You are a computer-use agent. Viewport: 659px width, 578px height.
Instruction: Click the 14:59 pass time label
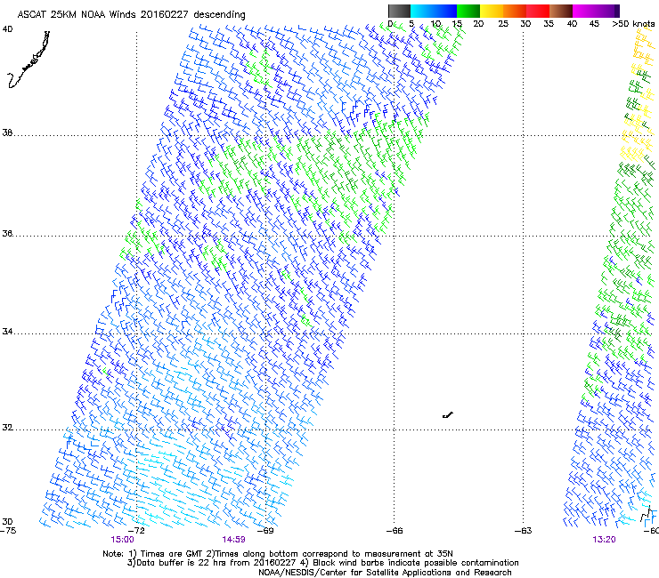click(233, 540)
